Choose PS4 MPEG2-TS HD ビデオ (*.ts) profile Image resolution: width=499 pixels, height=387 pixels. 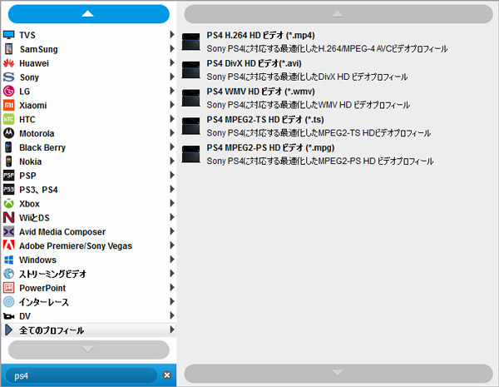point(264,120)
